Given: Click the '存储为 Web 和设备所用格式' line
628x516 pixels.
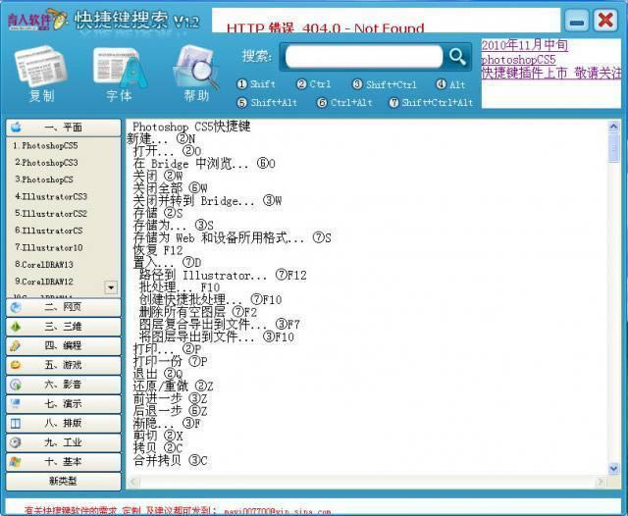Looking at the screenshot, I should [x=233, y=237].
